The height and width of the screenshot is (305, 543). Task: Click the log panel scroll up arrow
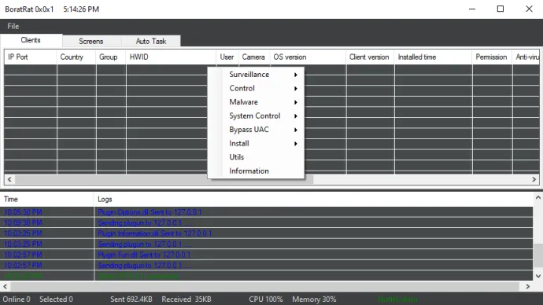click(x=537, y=198)
